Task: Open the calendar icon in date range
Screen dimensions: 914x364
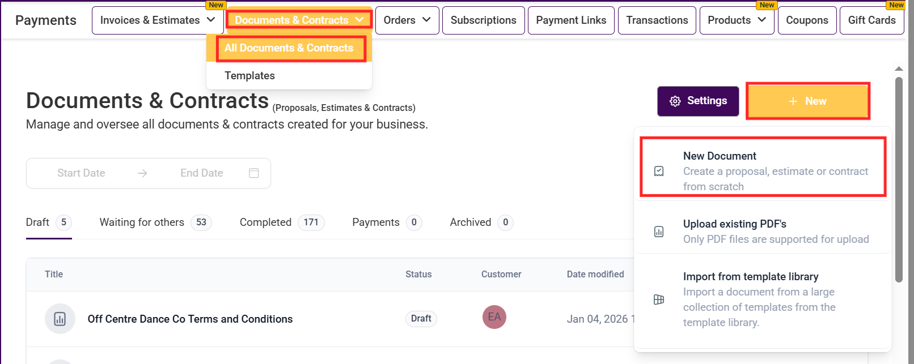Action: (x=254, y=173)
